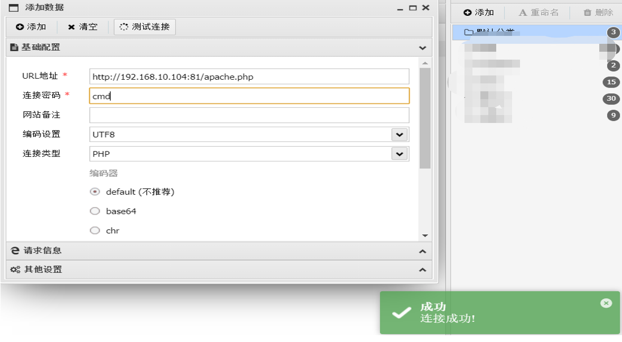Click the 添加数据 window title icon

(x=14, y=7)
